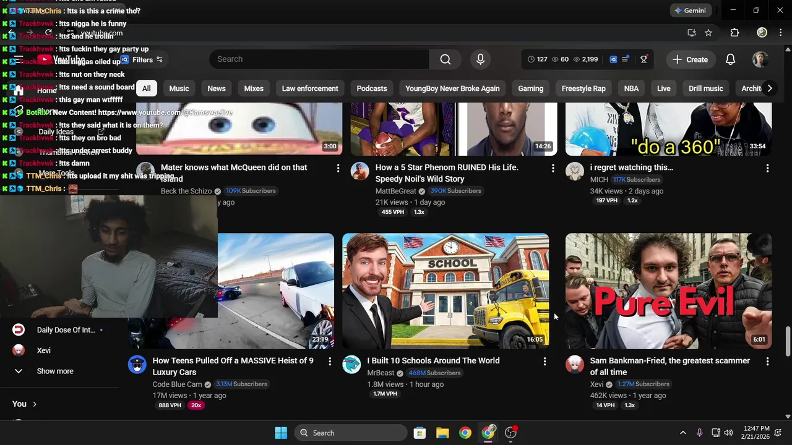Screen dimensions: 792x445
Task: Open Microsoft Store from the taskbar
Action: (x=420, y=433)
